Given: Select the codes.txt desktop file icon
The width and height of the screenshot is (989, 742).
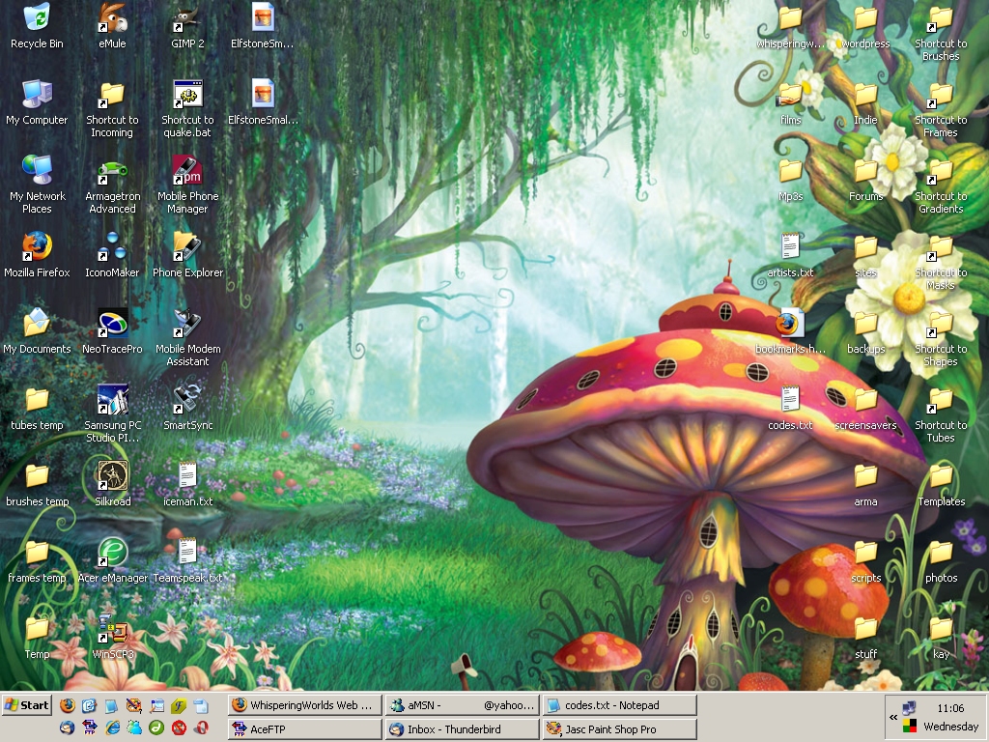Looking at the screenshot, I should [790, 408].
